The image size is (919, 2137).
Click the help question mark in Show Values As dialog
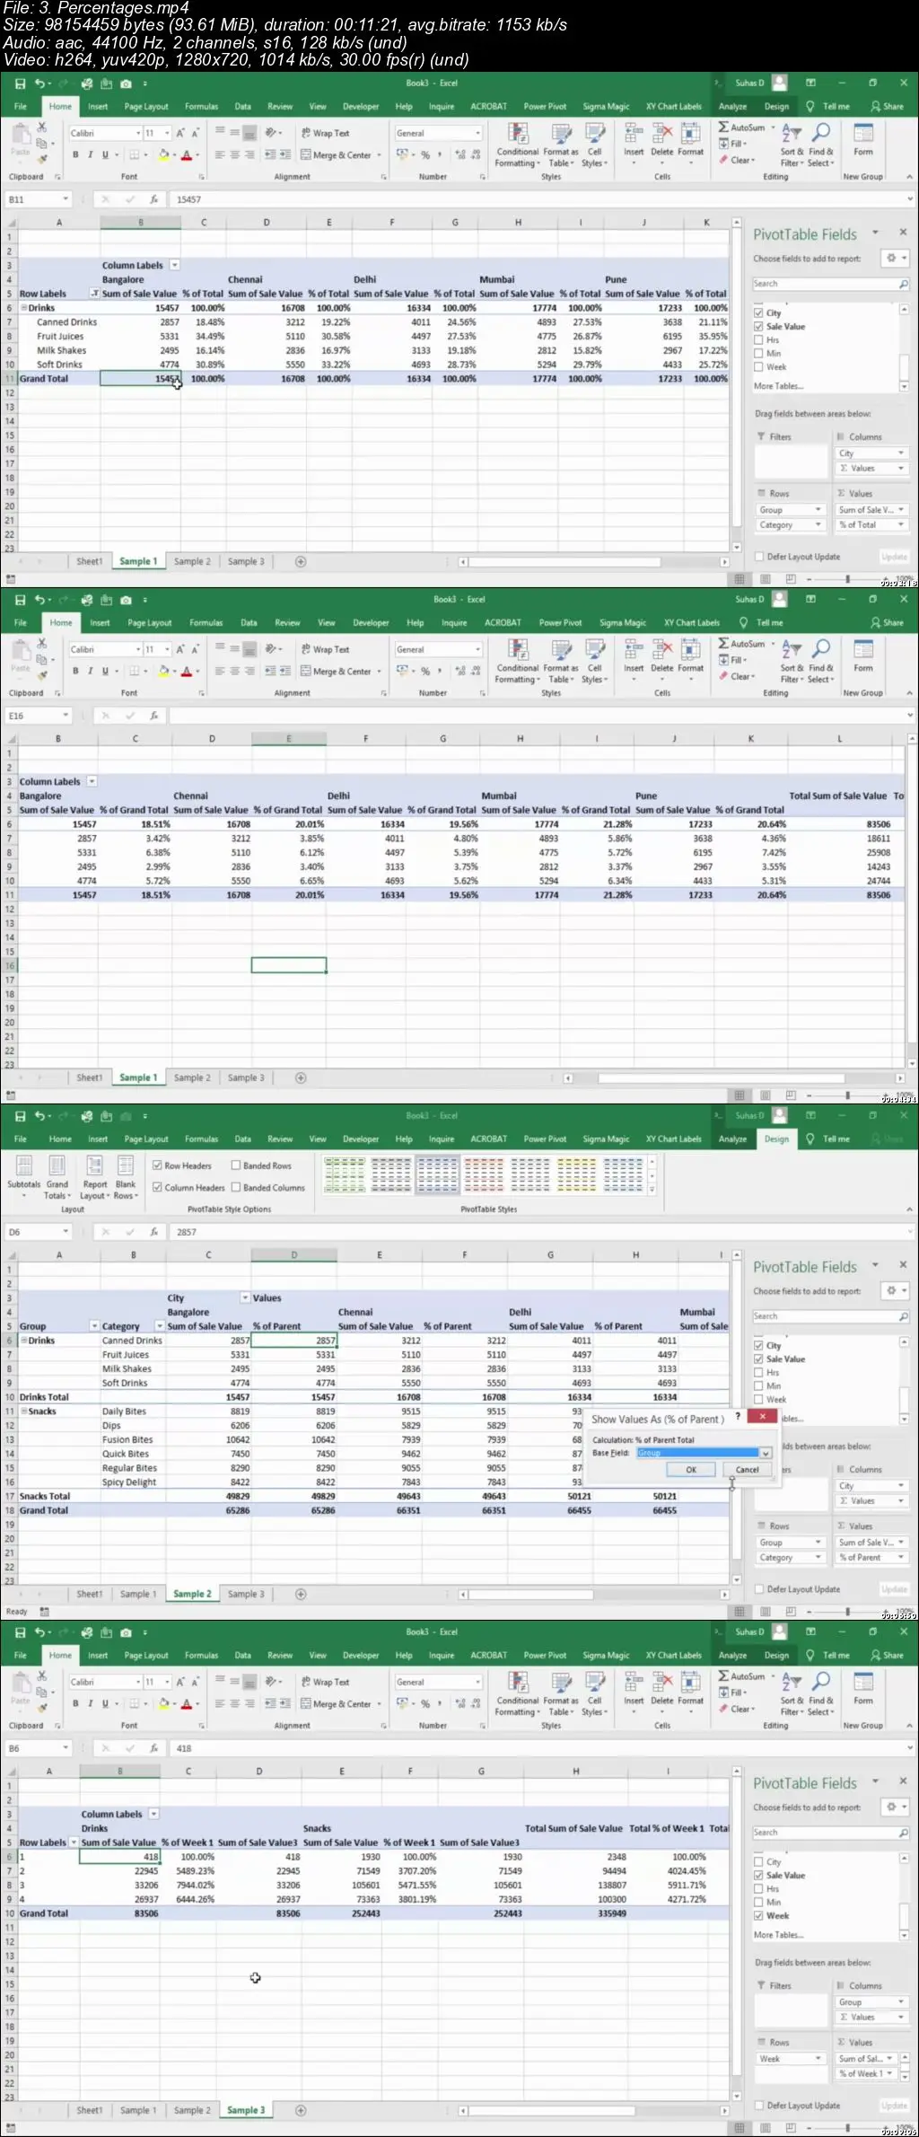pos(738,1416)
